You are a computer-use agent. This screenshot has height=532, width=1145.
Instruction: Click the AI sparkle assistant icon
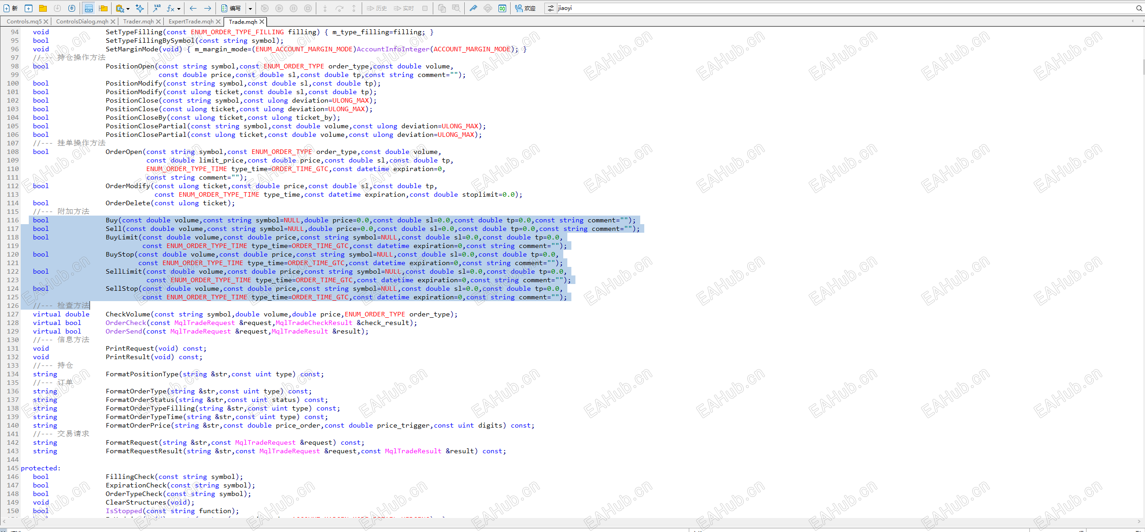140,8
